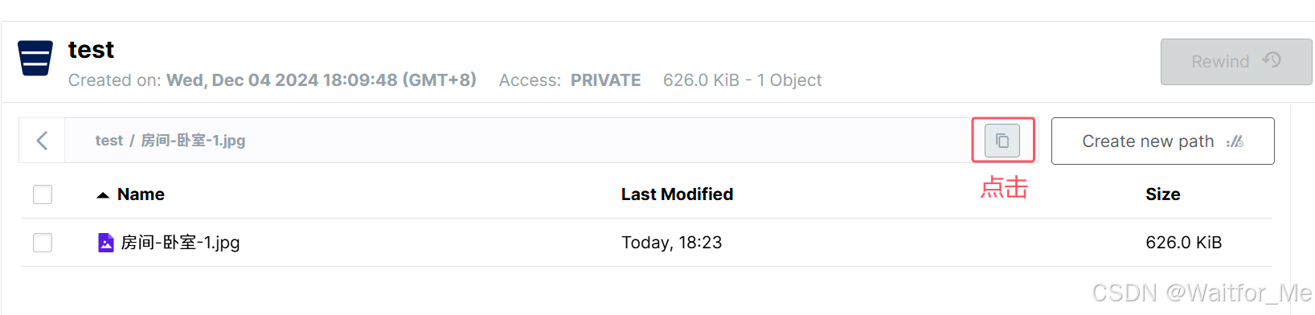
Task: Click the Name column sort arrow
Action: pyautogui.click(x=103, y=195)
